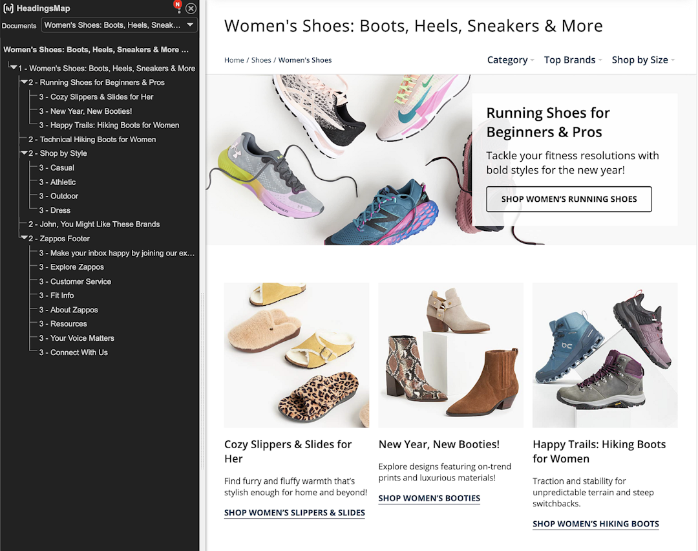
Task: Click the HeadingsMap logo icon
Action: point(8,8)
